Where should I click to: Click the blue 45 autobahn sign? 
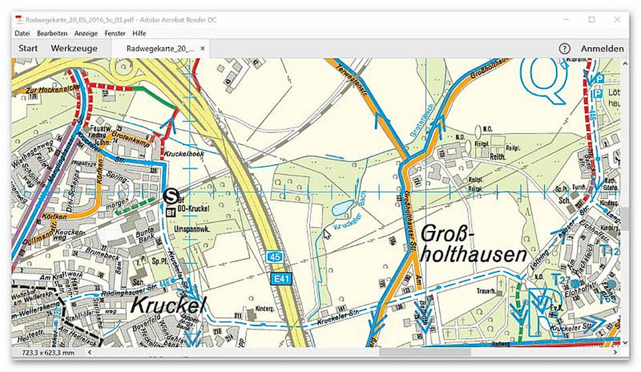tap(274, 257)
